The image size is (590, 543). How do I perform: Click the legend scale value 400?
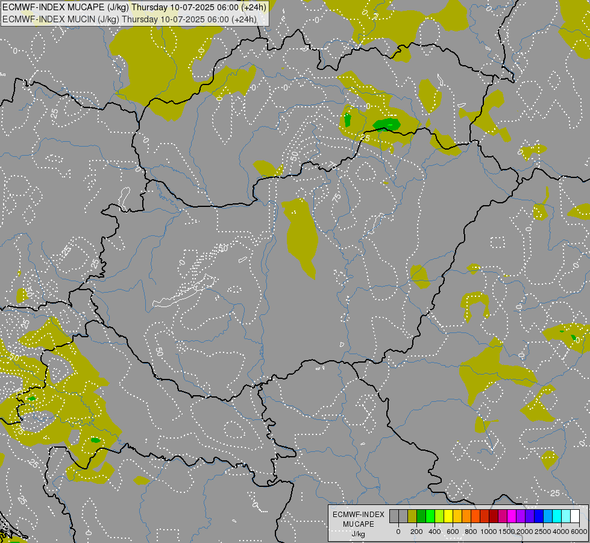click(435, 532)
